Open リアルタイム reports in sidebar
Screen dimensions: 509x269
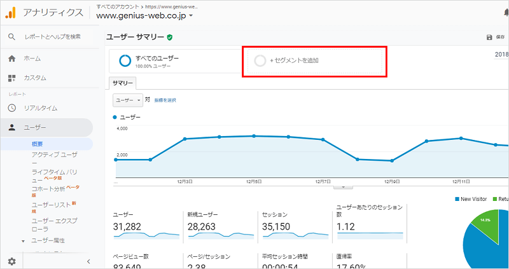[x=41, y=108]
